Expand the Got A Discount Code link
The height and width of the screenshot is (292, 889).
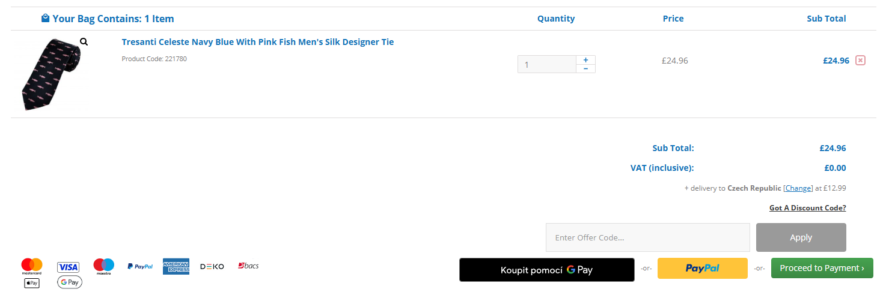pos(807,208)
